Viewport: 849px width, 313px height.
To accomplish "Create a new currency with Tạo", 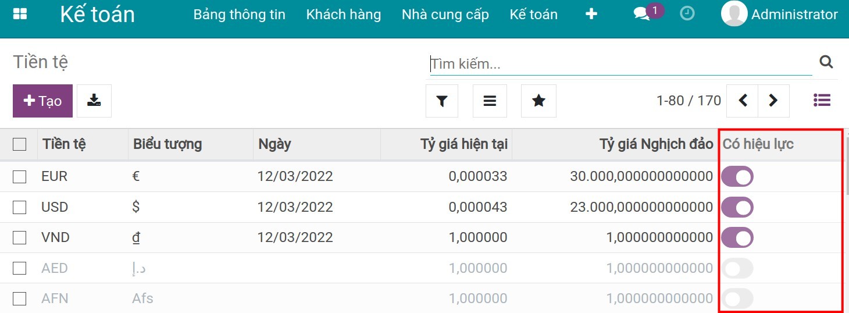I will pyautogui.click(x=42, y=101).
